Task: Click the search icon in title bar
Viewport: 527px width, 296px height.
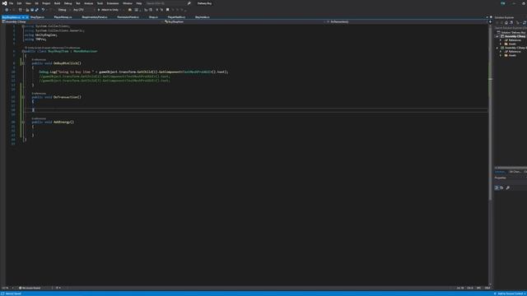Action: tap(189, 3)
